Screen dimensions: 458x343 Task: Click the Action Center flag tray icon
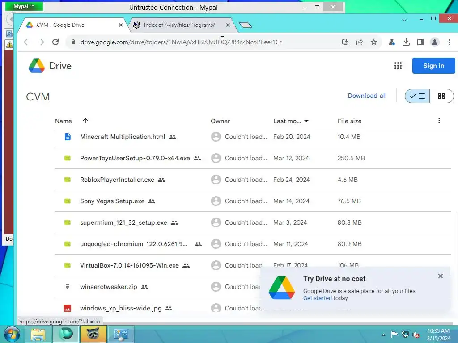click(x=394, y=334)
